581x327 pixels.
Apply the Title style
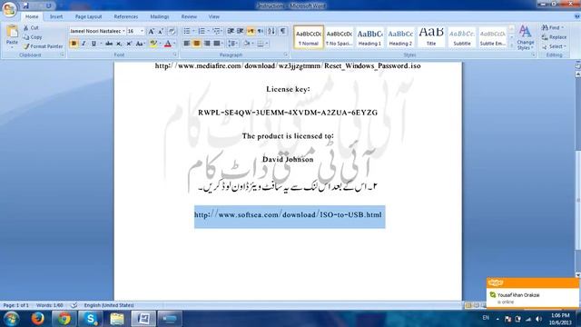(431, 37)
